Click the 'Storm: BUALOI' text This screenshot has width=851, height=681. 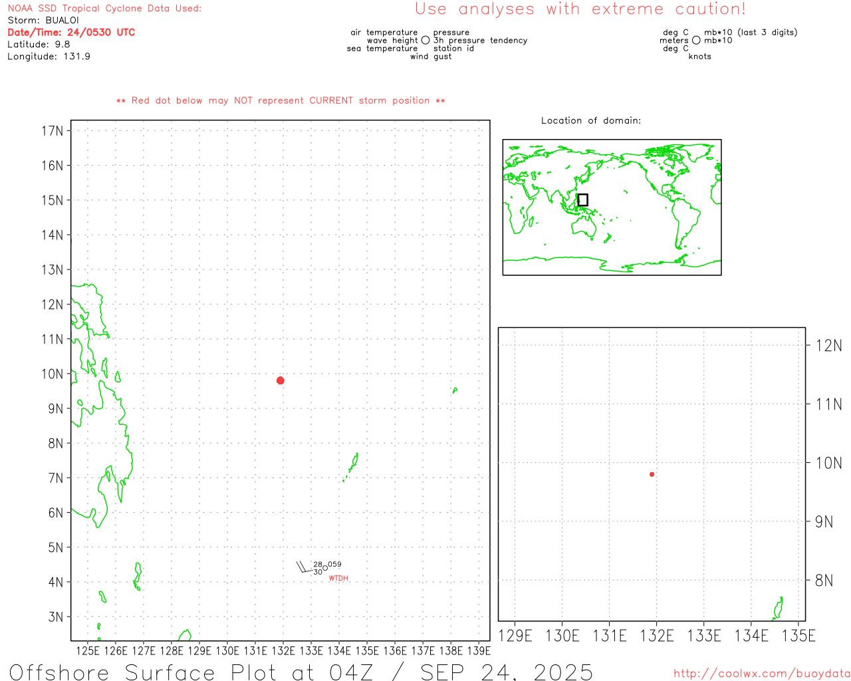pos(43,21)
